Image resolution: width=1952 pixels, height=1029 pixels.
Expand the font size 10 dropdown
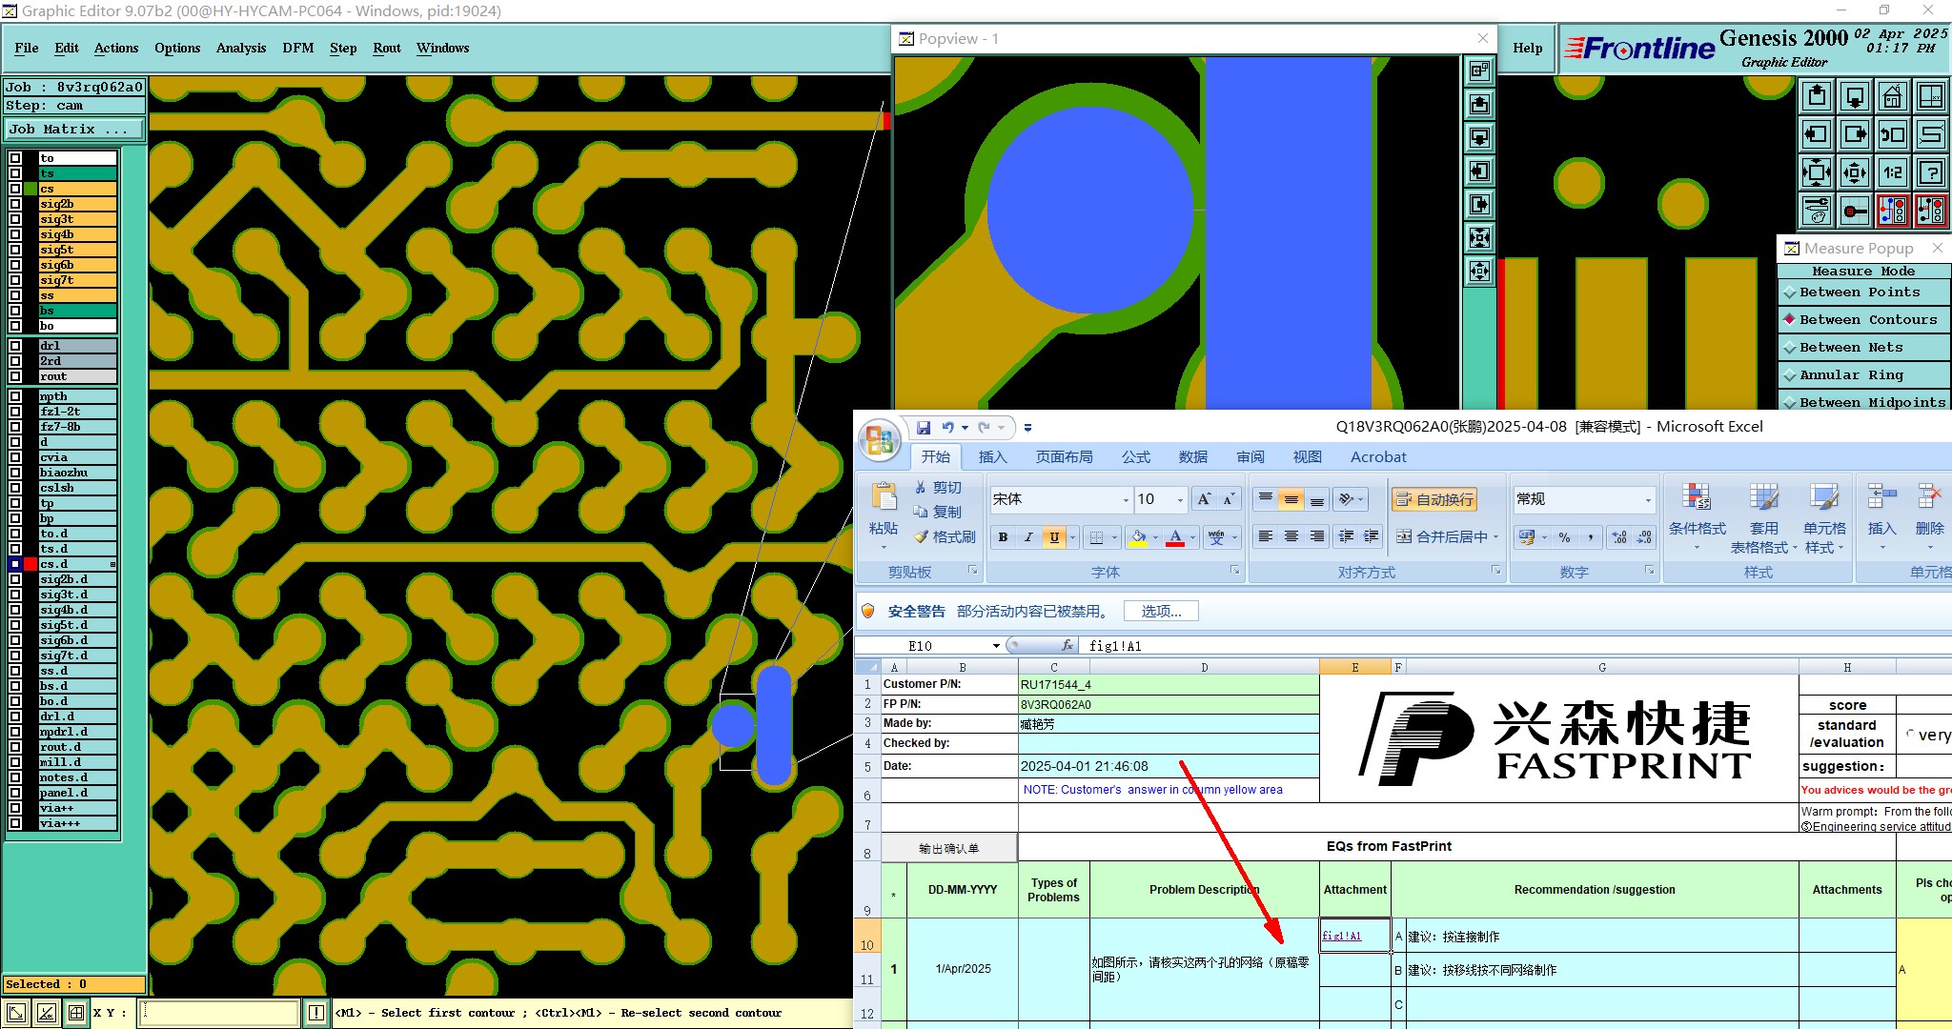pos(1180,500)
